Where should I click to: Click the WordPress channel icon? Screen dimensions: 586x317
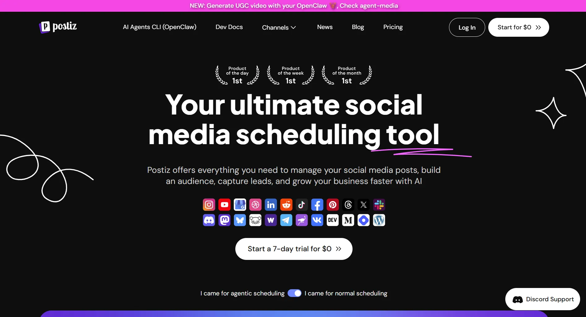[379, 220]
